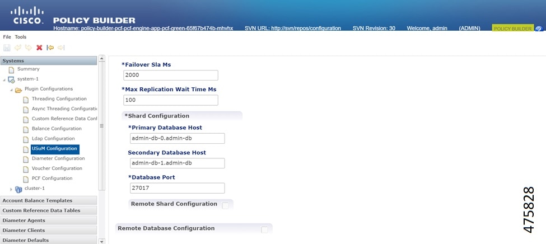The height and width of the screenshot is (244, 546).
Task: Select Ldap Configuration in the tree
Action: (x=53, y=139)
